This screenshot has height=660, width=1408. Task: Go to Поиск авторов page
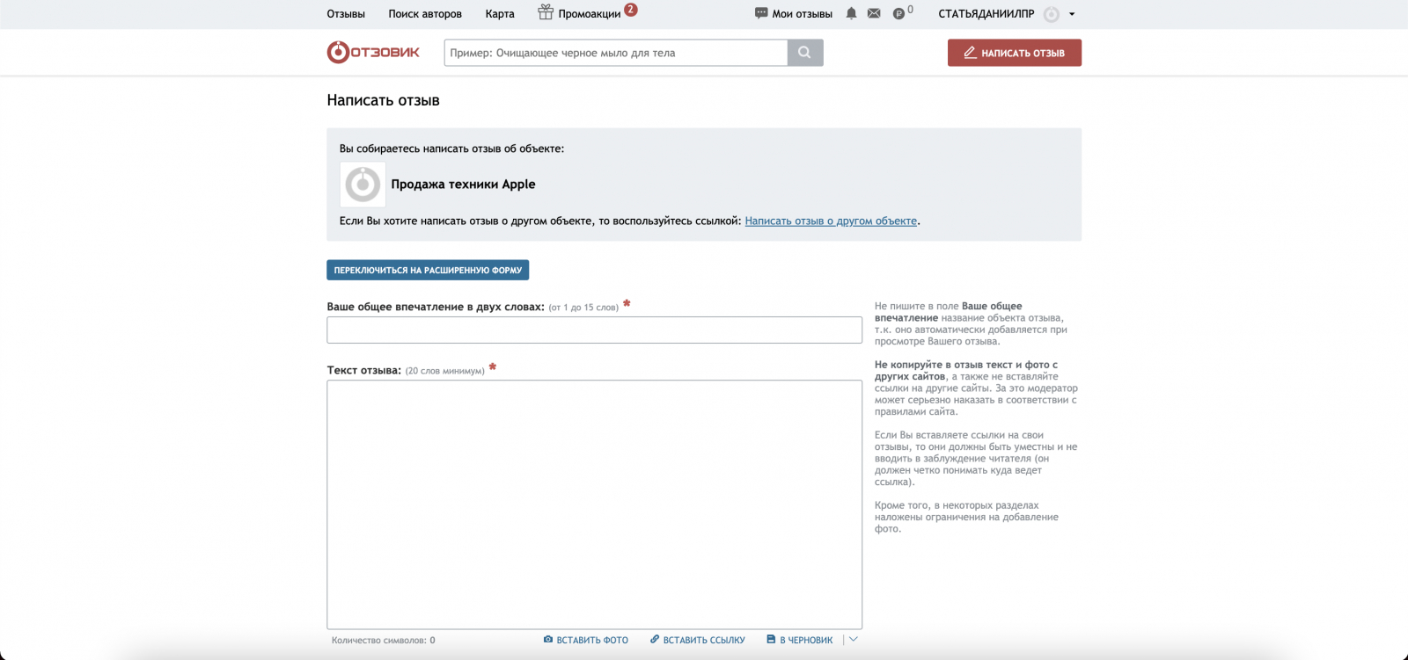[x=425, y=14]
